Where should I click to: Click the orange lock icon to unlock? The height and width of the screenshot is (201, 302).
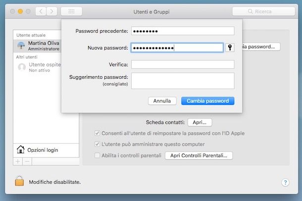coord(19,181)
